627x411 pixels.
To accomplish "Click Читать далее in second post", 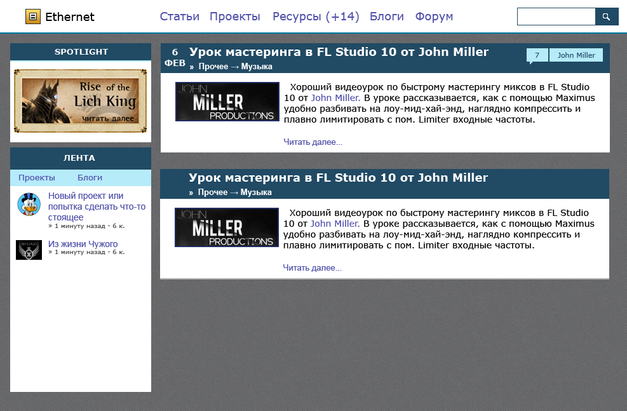I will click(313, 268).
